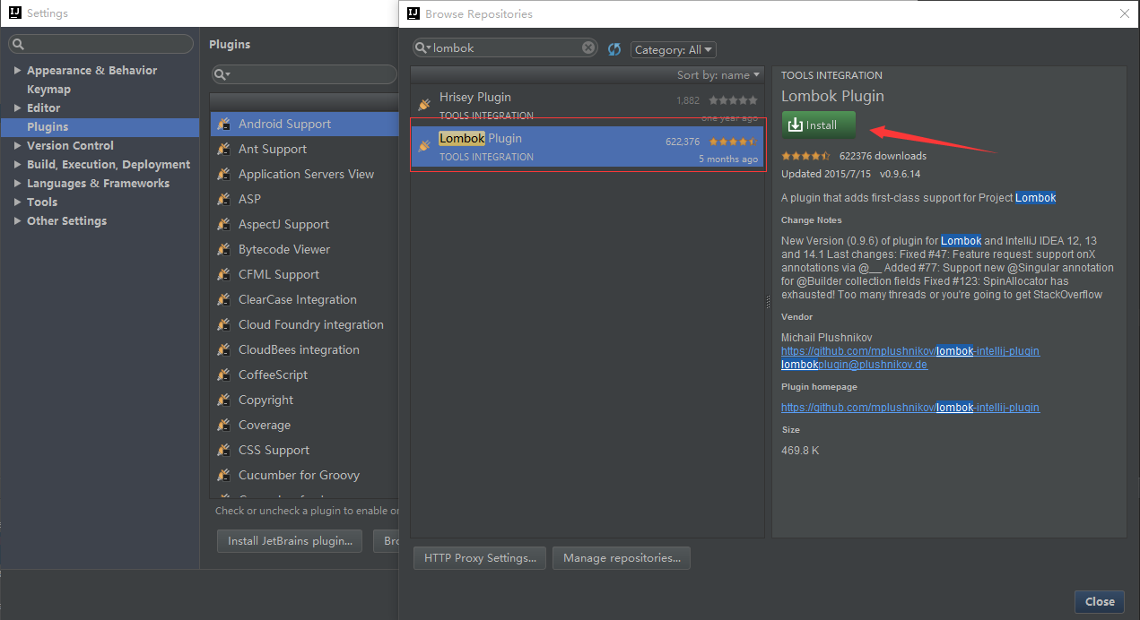Viewport: 1140px width, 620px height.
Task: Click the Android Support plugin icon
Action: [223, 124]
